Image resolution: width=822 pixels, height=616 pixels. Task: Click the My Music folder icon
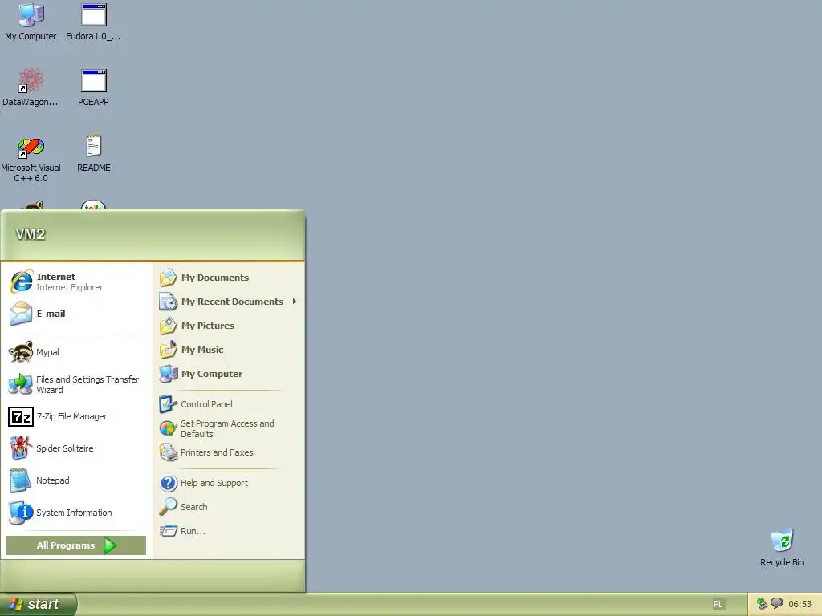(169, 350)
